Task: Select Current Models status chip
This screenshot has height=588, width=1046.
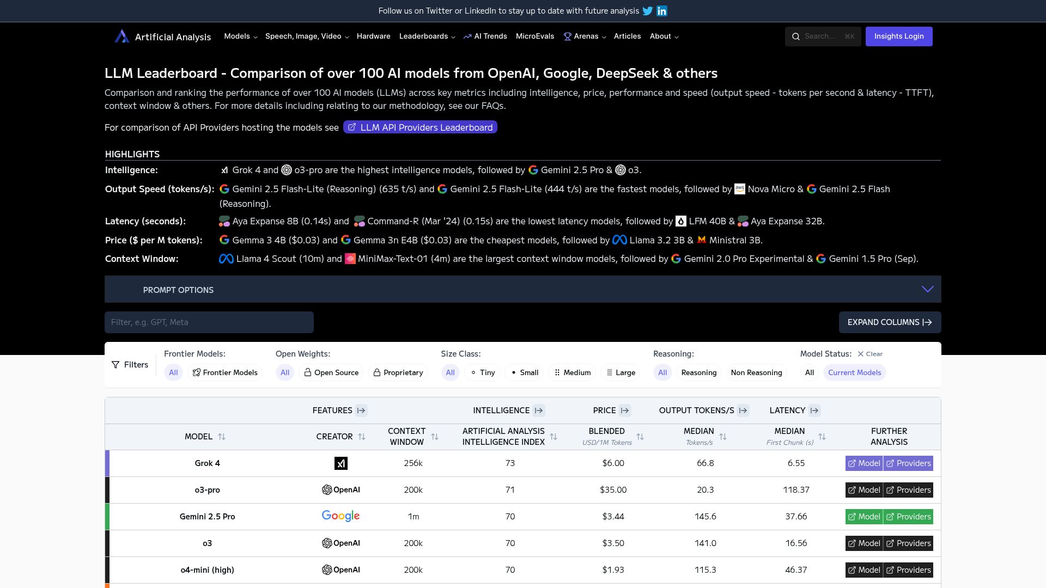Action: [x=854, y=372]
